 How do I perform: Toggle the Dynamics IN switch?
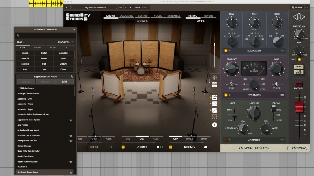coord(226,95)
